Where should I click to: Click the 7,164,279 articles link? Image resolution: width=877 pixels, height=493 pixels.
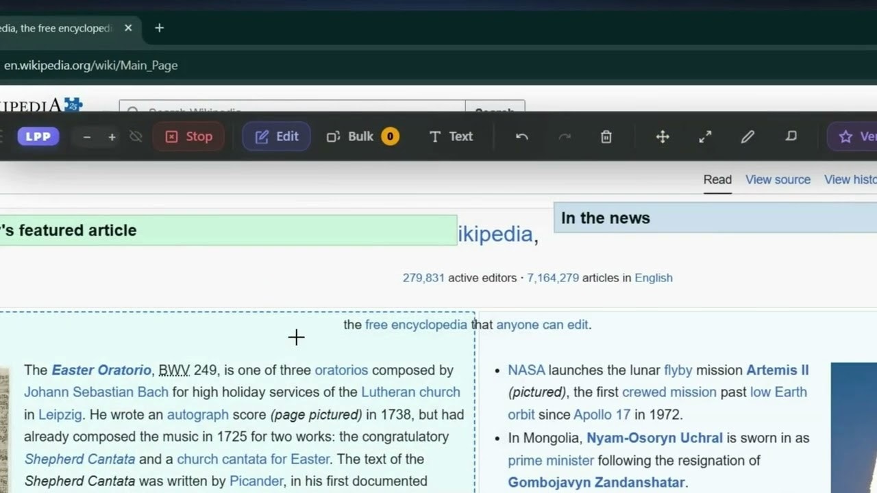pos(553,278)
